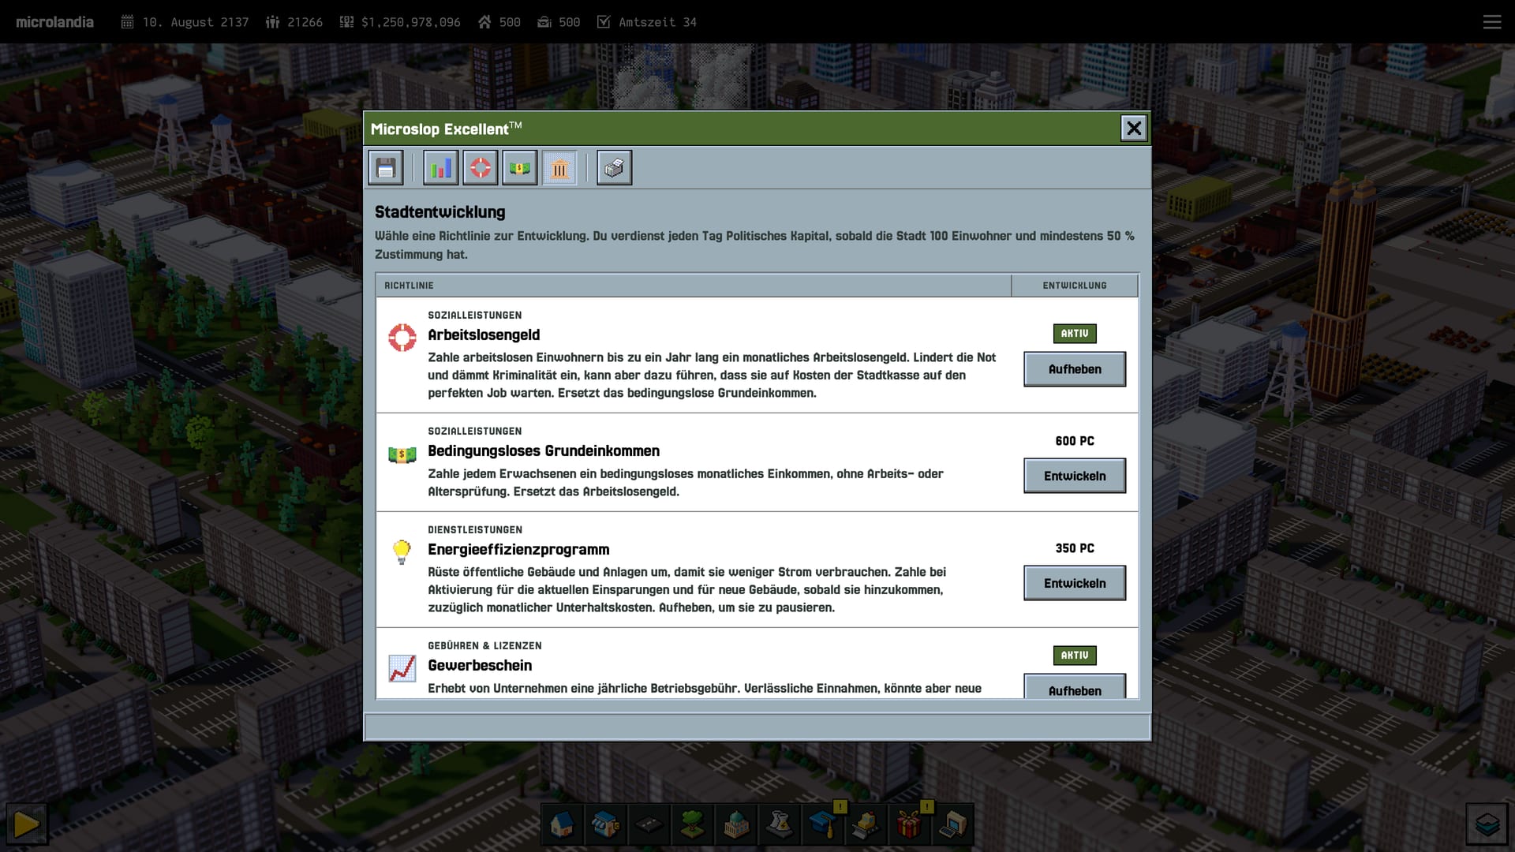Click the save floppy disk icon
Viewport: 1515px width, 852px height.
tap(386, 168)
